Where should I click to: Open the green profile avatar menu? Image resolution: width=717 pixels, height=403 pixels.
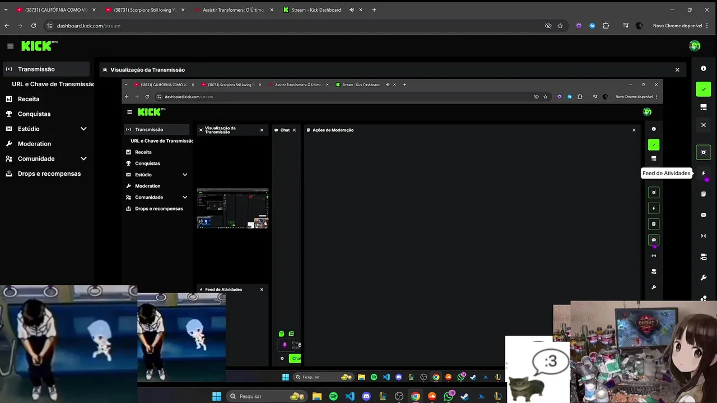click(695, 46)
